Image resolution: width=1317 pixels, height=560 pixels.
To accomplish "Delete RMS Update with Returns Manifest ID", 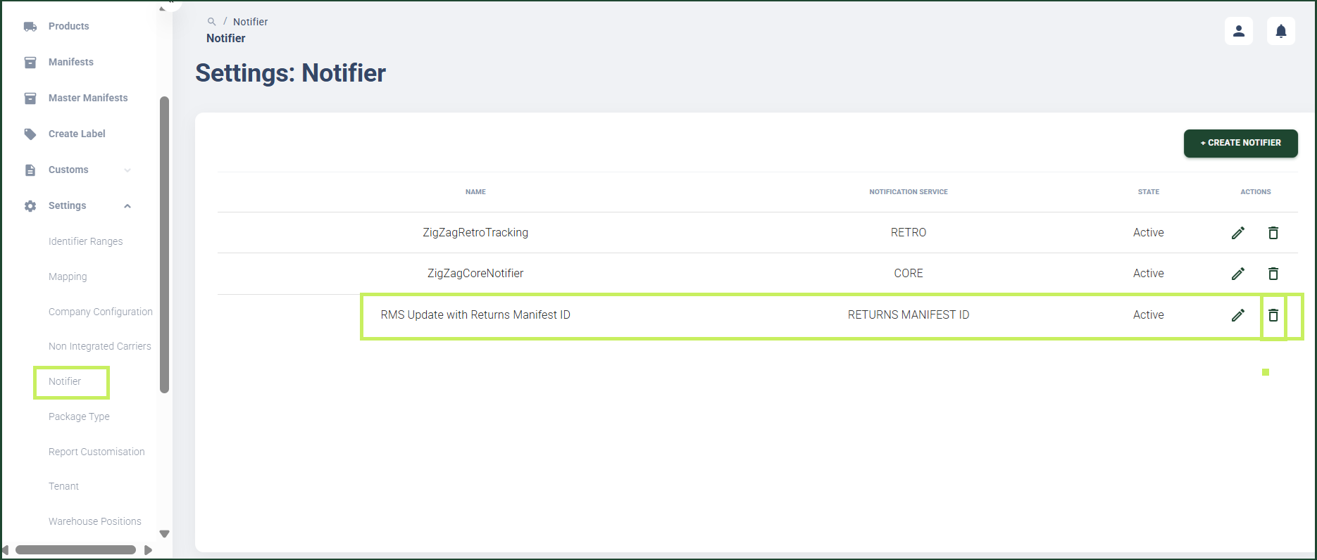I will tap(1273, 315).
